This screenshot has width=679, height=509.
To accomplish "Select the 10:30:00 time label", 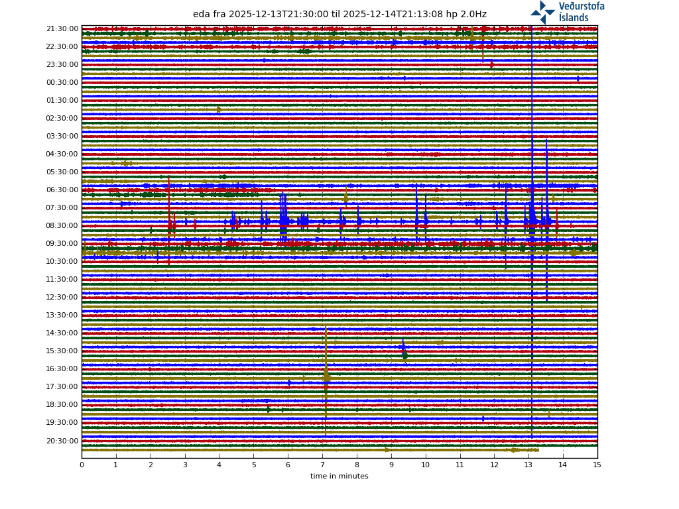I will point(62,262).
